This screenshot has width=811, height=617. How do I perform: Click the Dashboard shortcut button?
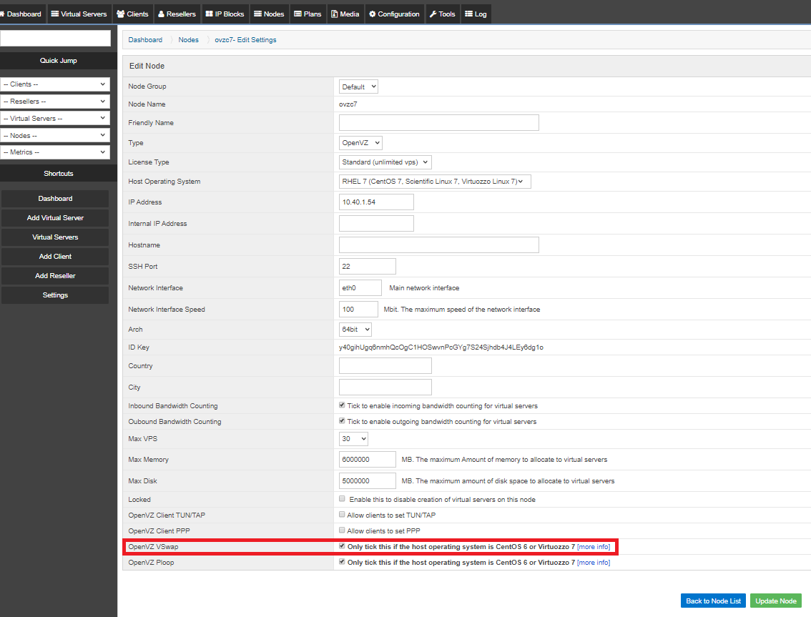55,199
